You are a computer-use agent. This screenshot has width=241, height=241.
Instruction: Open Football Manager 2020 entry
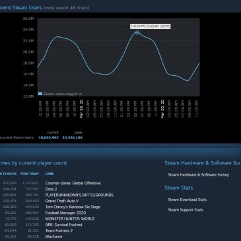[x=65, y=213]
